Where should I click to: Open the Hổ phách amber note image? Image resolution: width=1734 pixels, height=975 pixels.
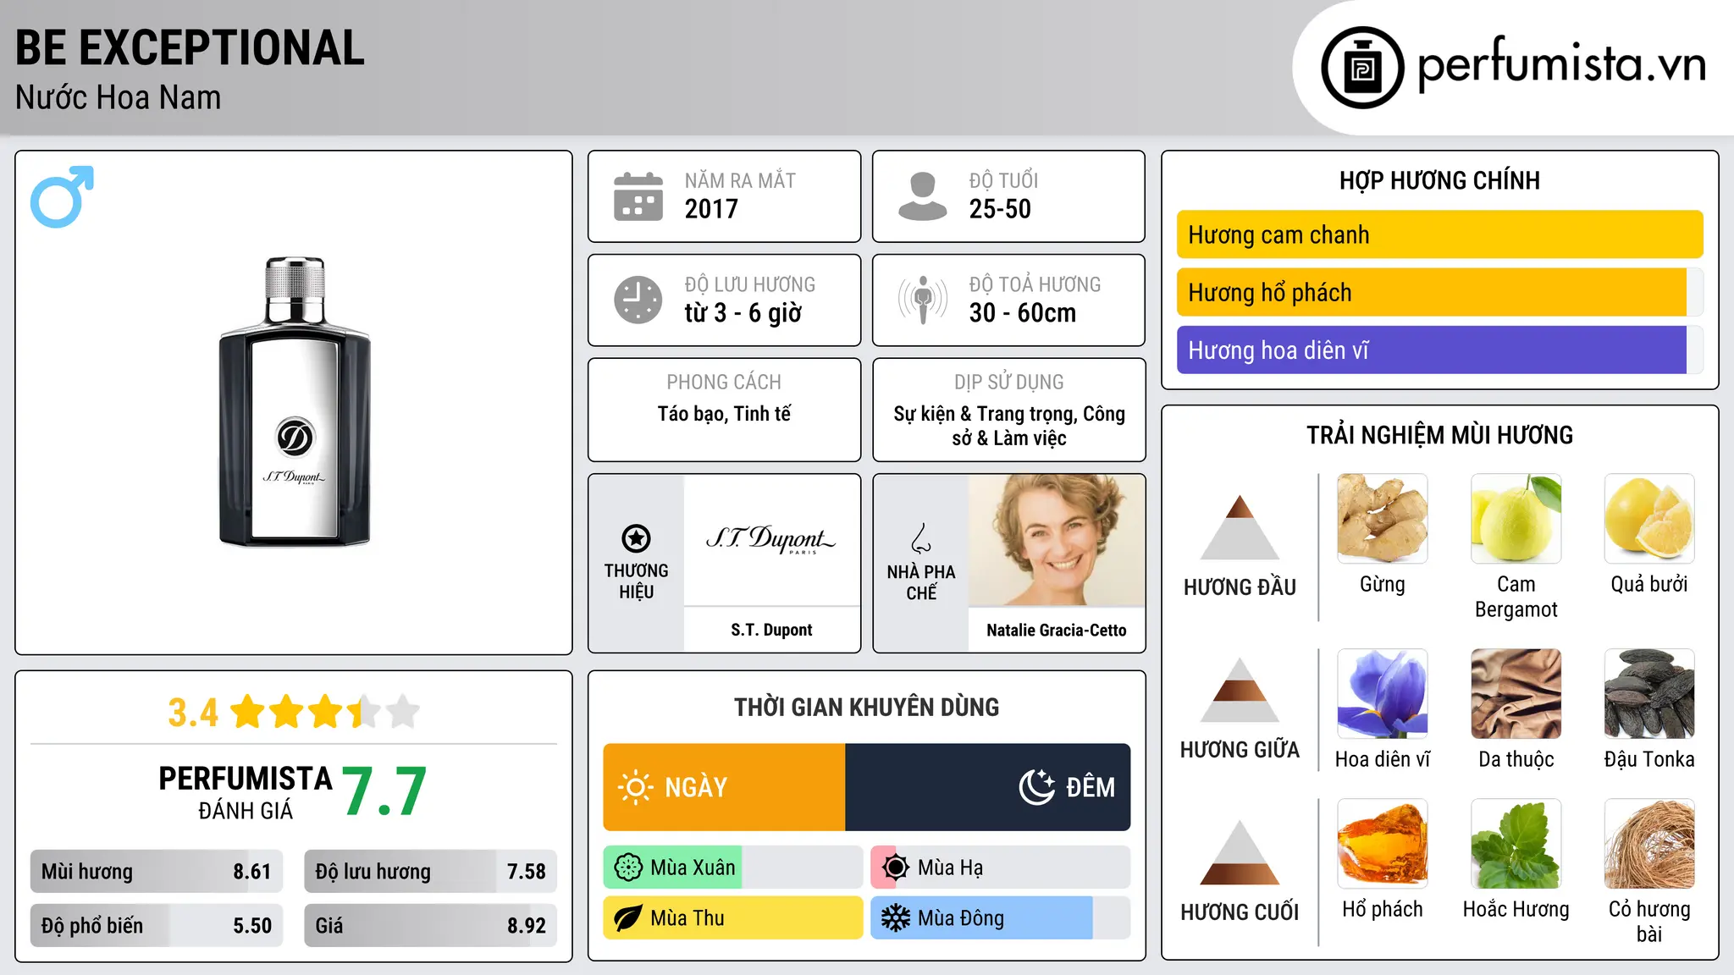(1383, 844)
